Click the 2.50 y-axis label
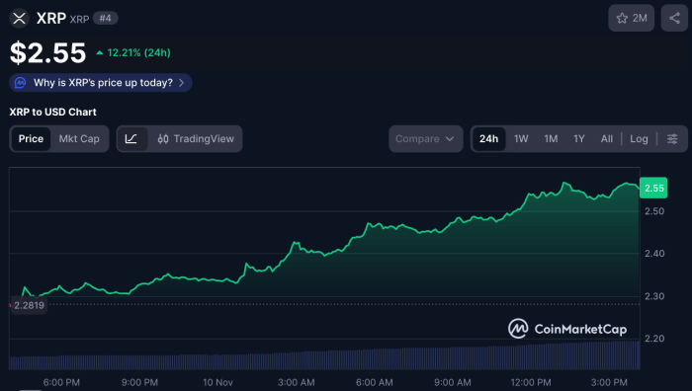 click(654, 211)
